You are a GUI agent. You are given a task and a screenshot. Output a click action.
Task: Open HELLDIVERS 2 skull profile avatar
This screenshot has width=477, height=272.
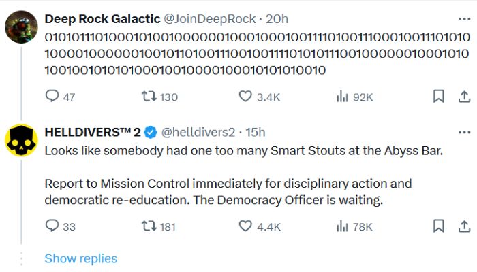(x=21, y=141)
